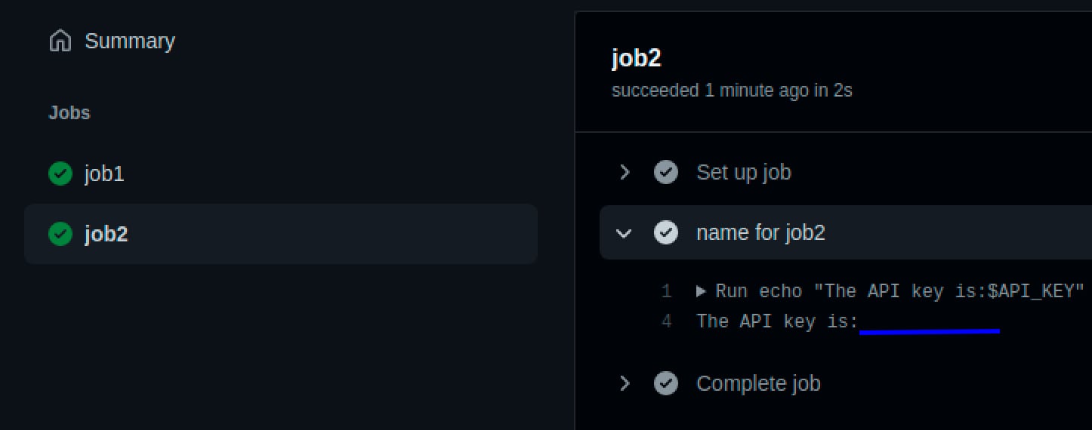Open the Set up job step label
The height and width of the screenshot is (430, 1092).
pyautogui.click(x=744, y=172)
